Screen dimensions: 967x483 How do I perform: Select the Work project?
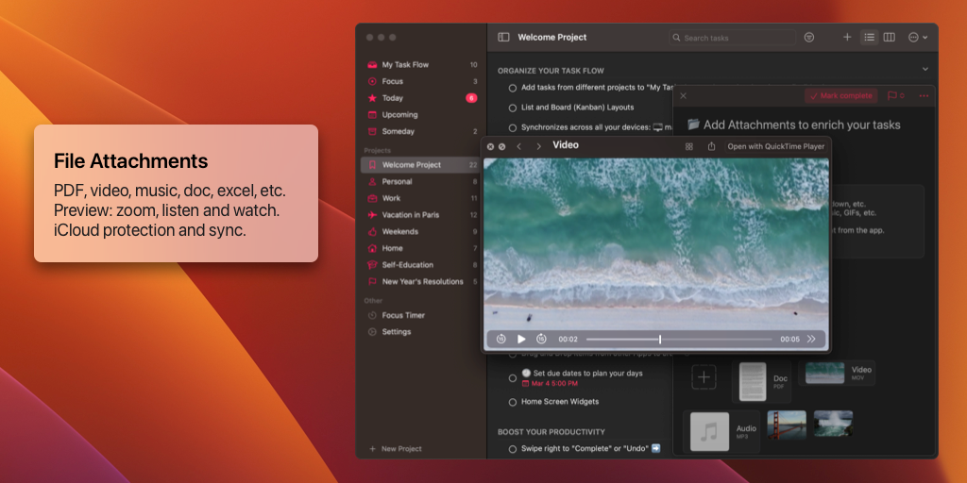(420, 198)
